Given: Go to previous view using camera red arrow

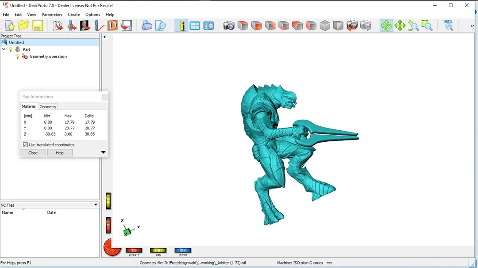Looking at the screenshot, I should [x=352, y=26].
